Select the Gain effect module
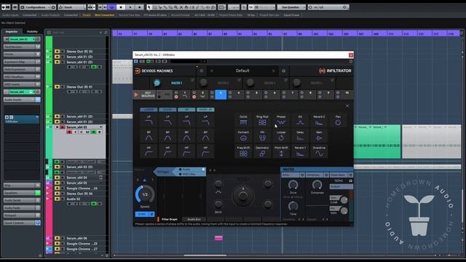 [319, 136]
